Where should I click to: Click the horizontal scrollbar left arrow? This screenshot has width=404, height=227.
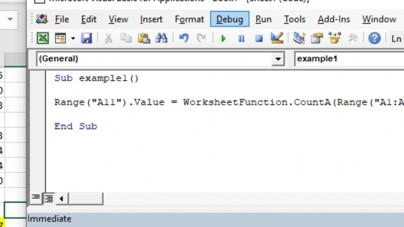coord(62,199)
